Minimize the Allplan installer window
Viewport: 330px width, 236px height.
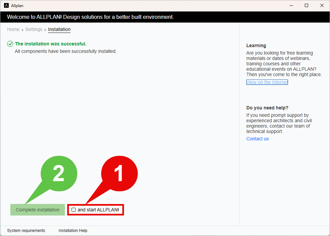(x=291, y=5)
